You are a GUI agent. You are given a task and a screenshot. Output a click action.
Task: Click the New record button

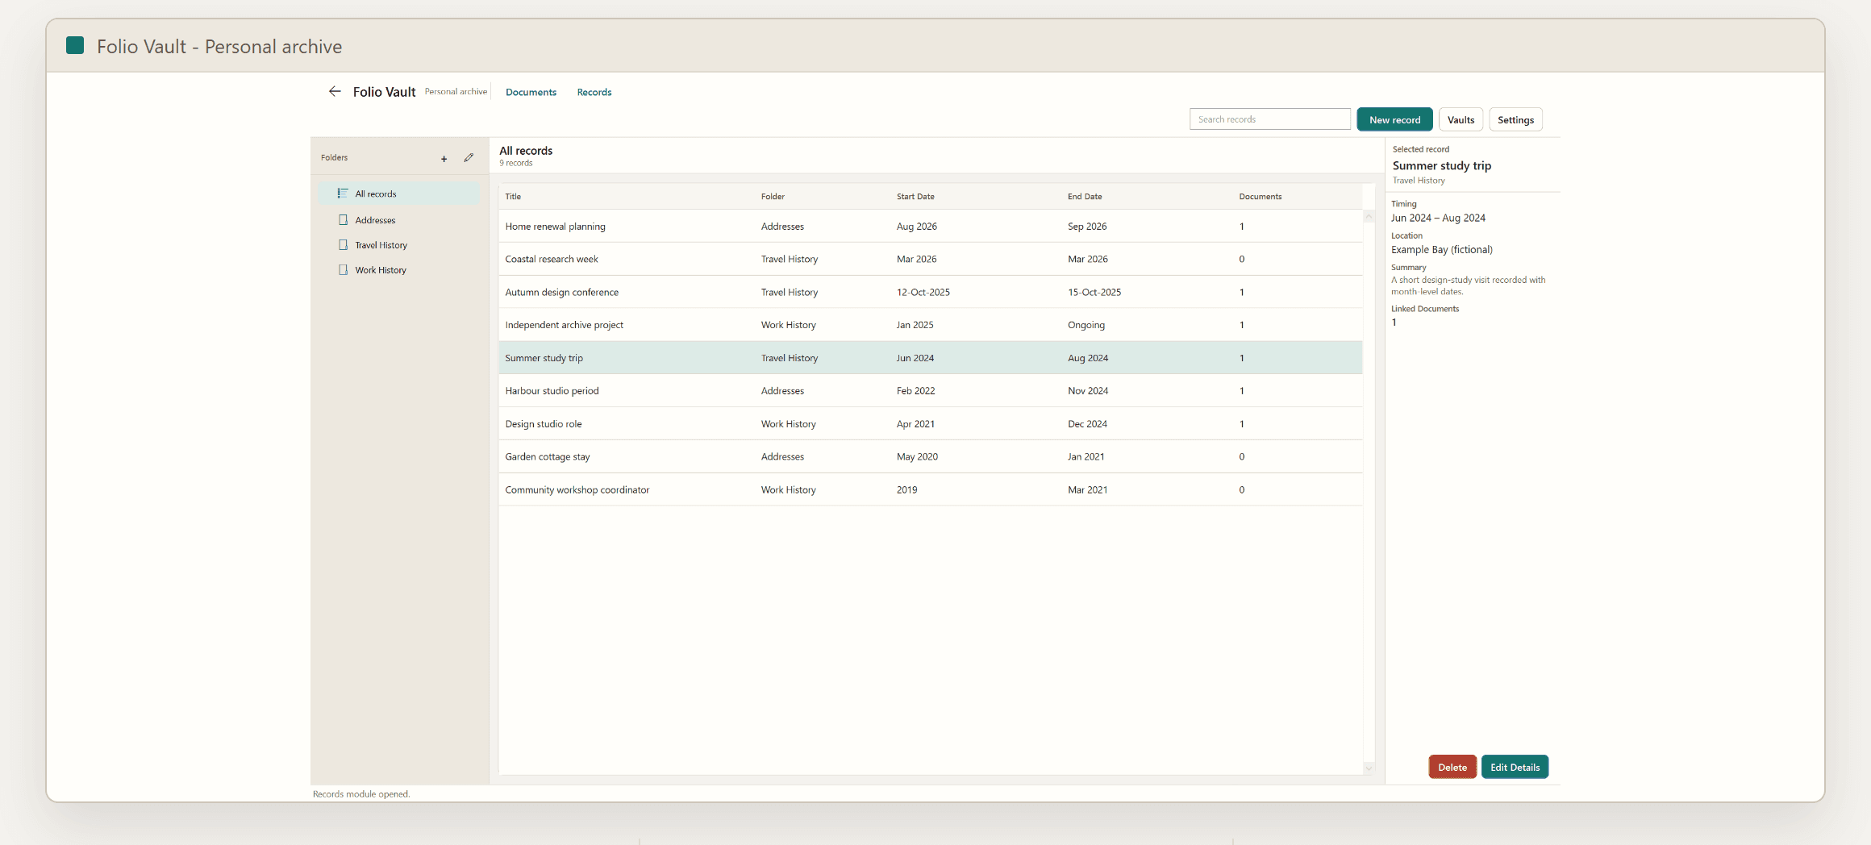coord(1394,119)
